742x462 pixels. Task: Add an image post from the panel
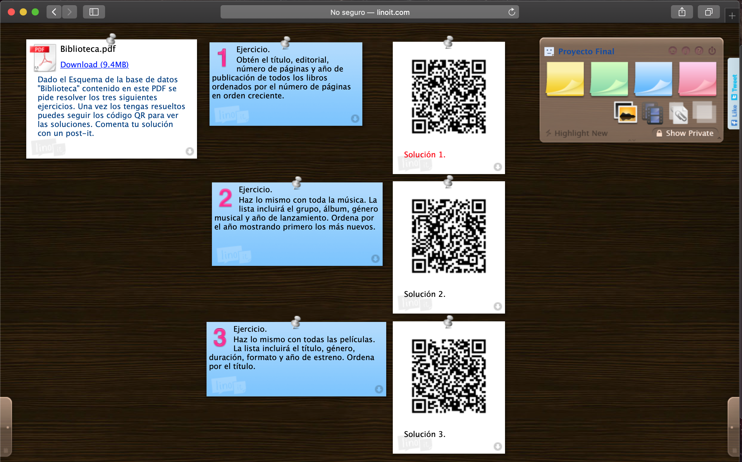pos(625,113)
